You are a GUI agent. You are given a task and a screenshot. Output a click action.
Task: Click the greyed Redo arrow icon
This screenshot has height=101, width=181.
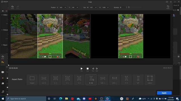click(18, 7)
